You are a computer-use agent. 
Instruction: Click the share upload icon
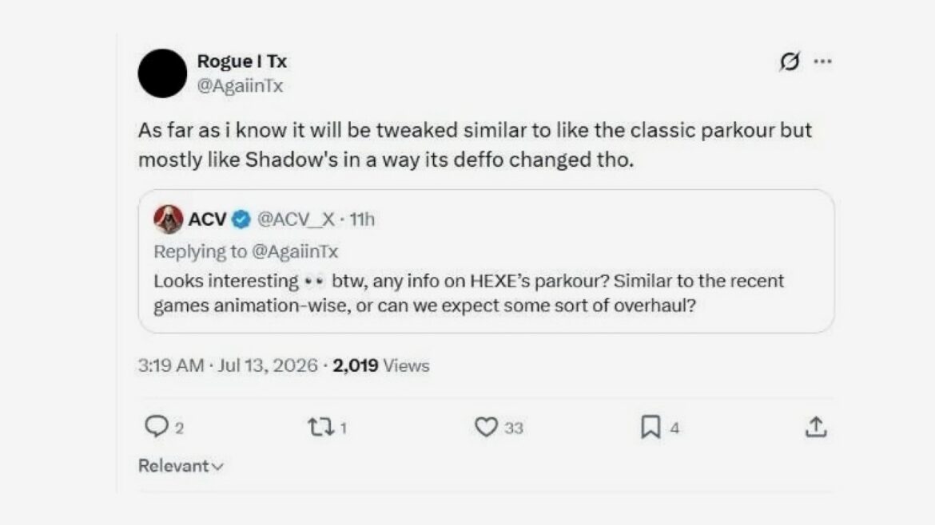(x=816, y=427)
